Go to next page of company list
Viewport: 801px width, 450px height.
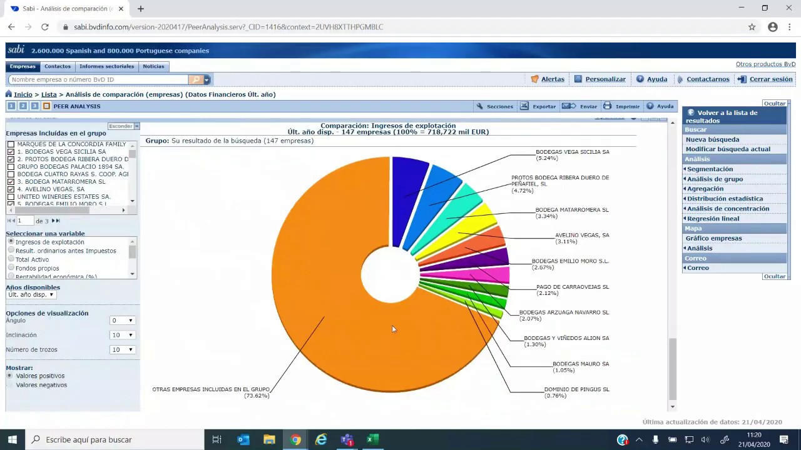click(53, 221)
